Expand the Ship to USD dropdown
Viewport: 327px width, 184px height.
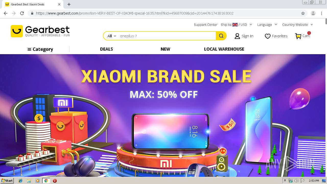[x=236, y=25]
